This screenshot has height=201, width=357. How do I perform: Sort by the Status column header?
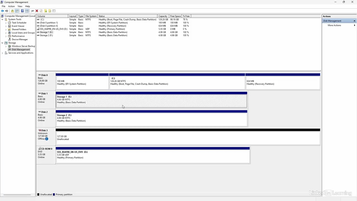click(x=127, y=16)
